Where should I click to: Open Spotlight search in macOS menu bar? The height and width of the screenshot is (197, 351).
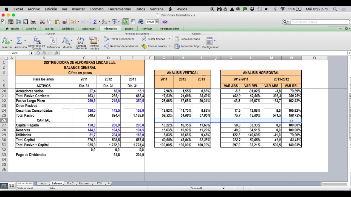coord(335,9)
